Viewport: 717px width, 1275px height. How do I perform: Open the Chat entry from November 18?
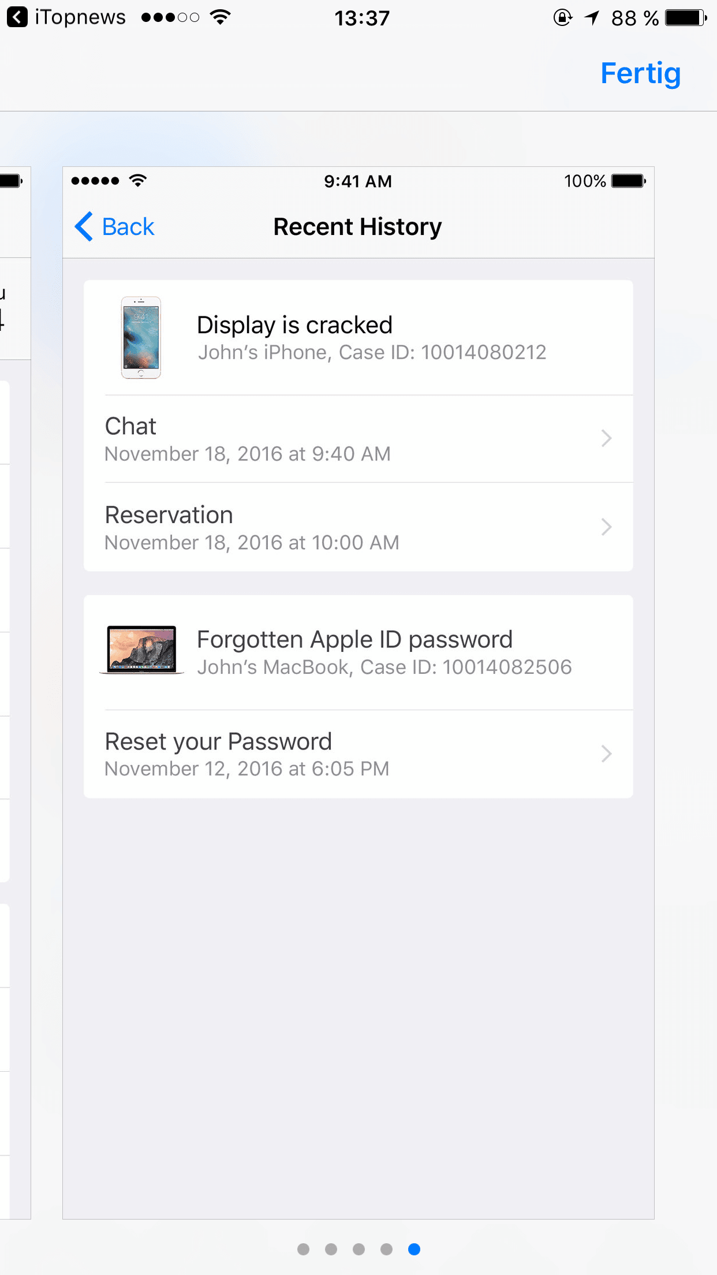coord(358,439)
